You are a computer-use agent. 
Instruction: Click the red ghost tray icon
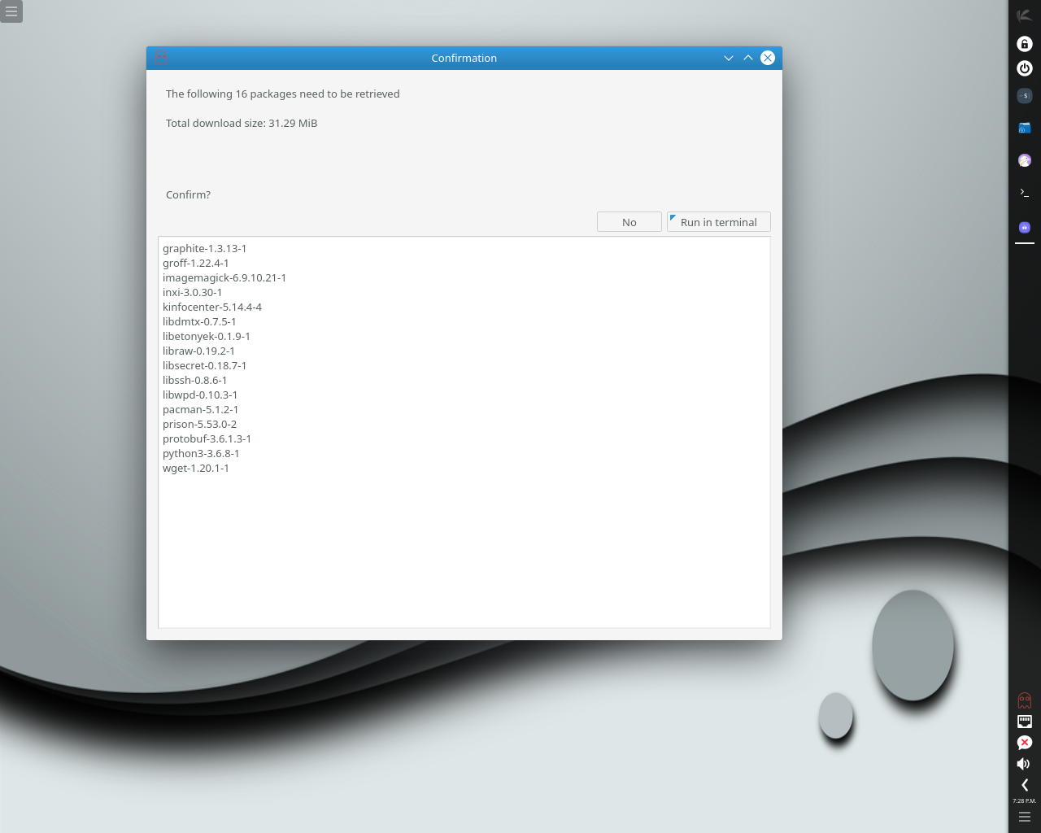[1025, 700]
